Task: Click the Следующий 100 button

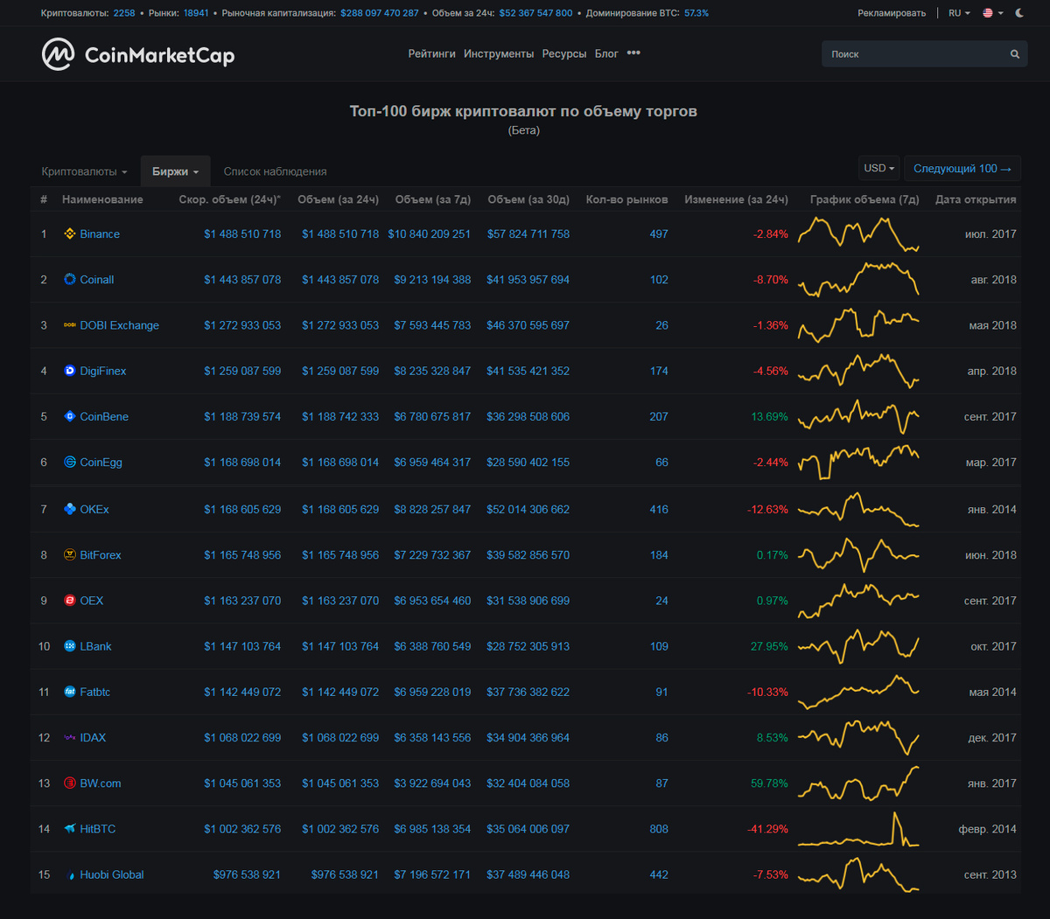Action: 962,168
